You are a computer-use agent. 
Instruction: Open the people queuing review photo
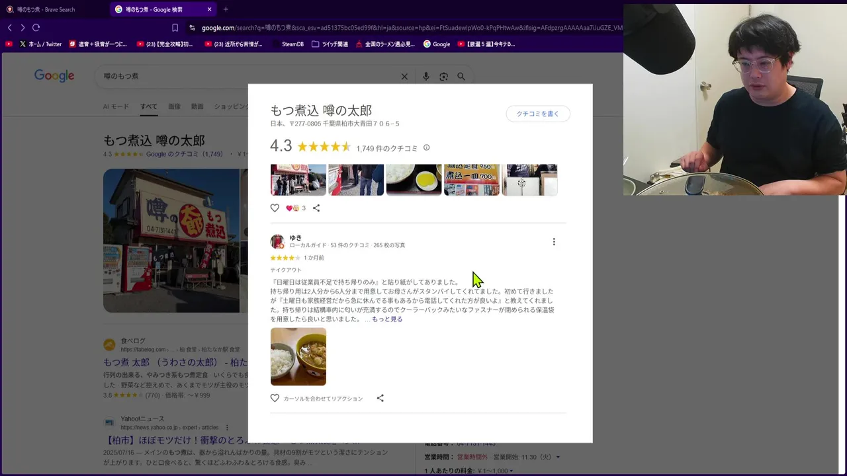356,180
